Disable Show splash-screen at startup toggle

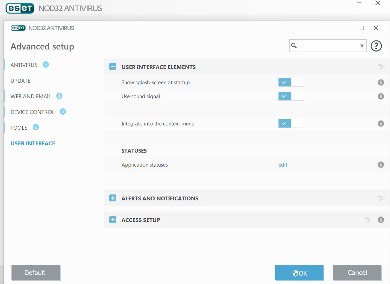pos(291,83)
